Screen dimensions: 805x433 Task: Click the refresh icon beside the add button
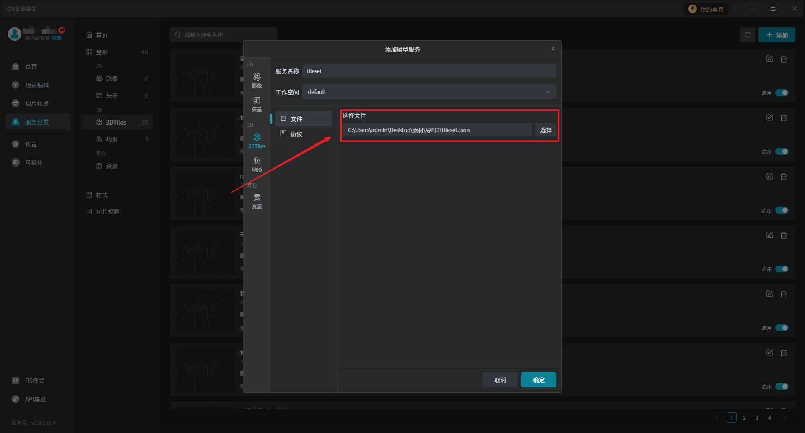[x=747, y=35]
